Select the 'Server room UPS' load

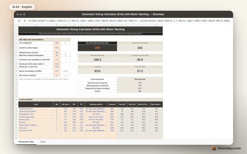coord(36,131)
